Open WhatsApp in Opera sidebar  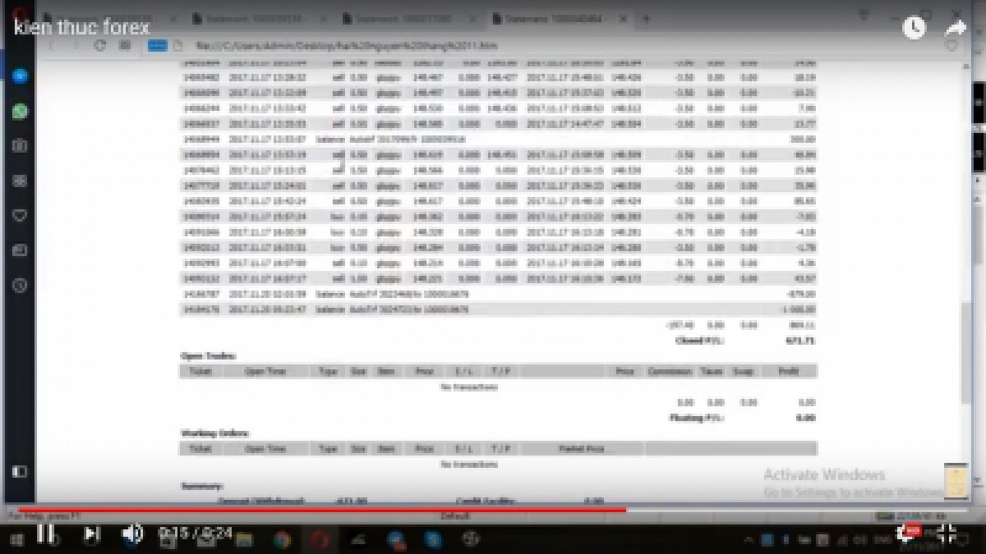(x=21, y=111)
